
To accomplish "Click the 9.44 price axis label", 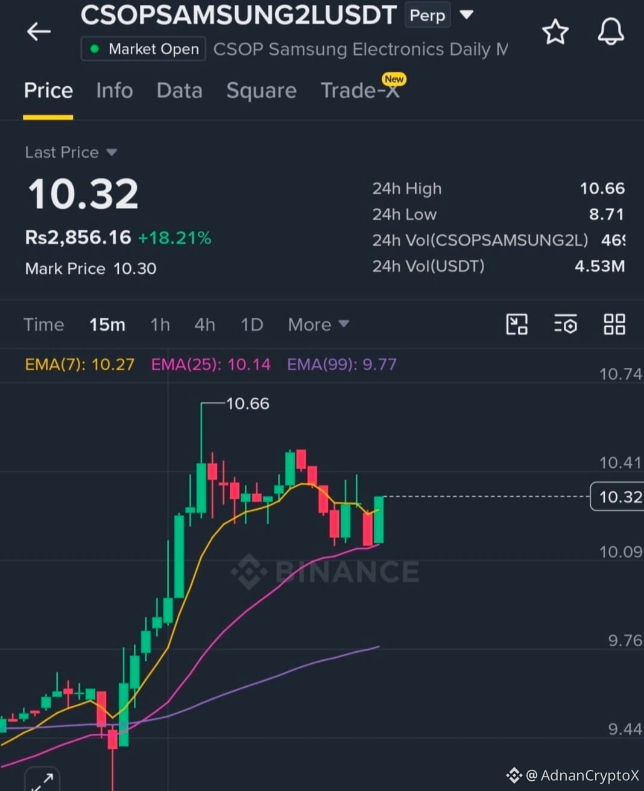I will coord(625,729).
